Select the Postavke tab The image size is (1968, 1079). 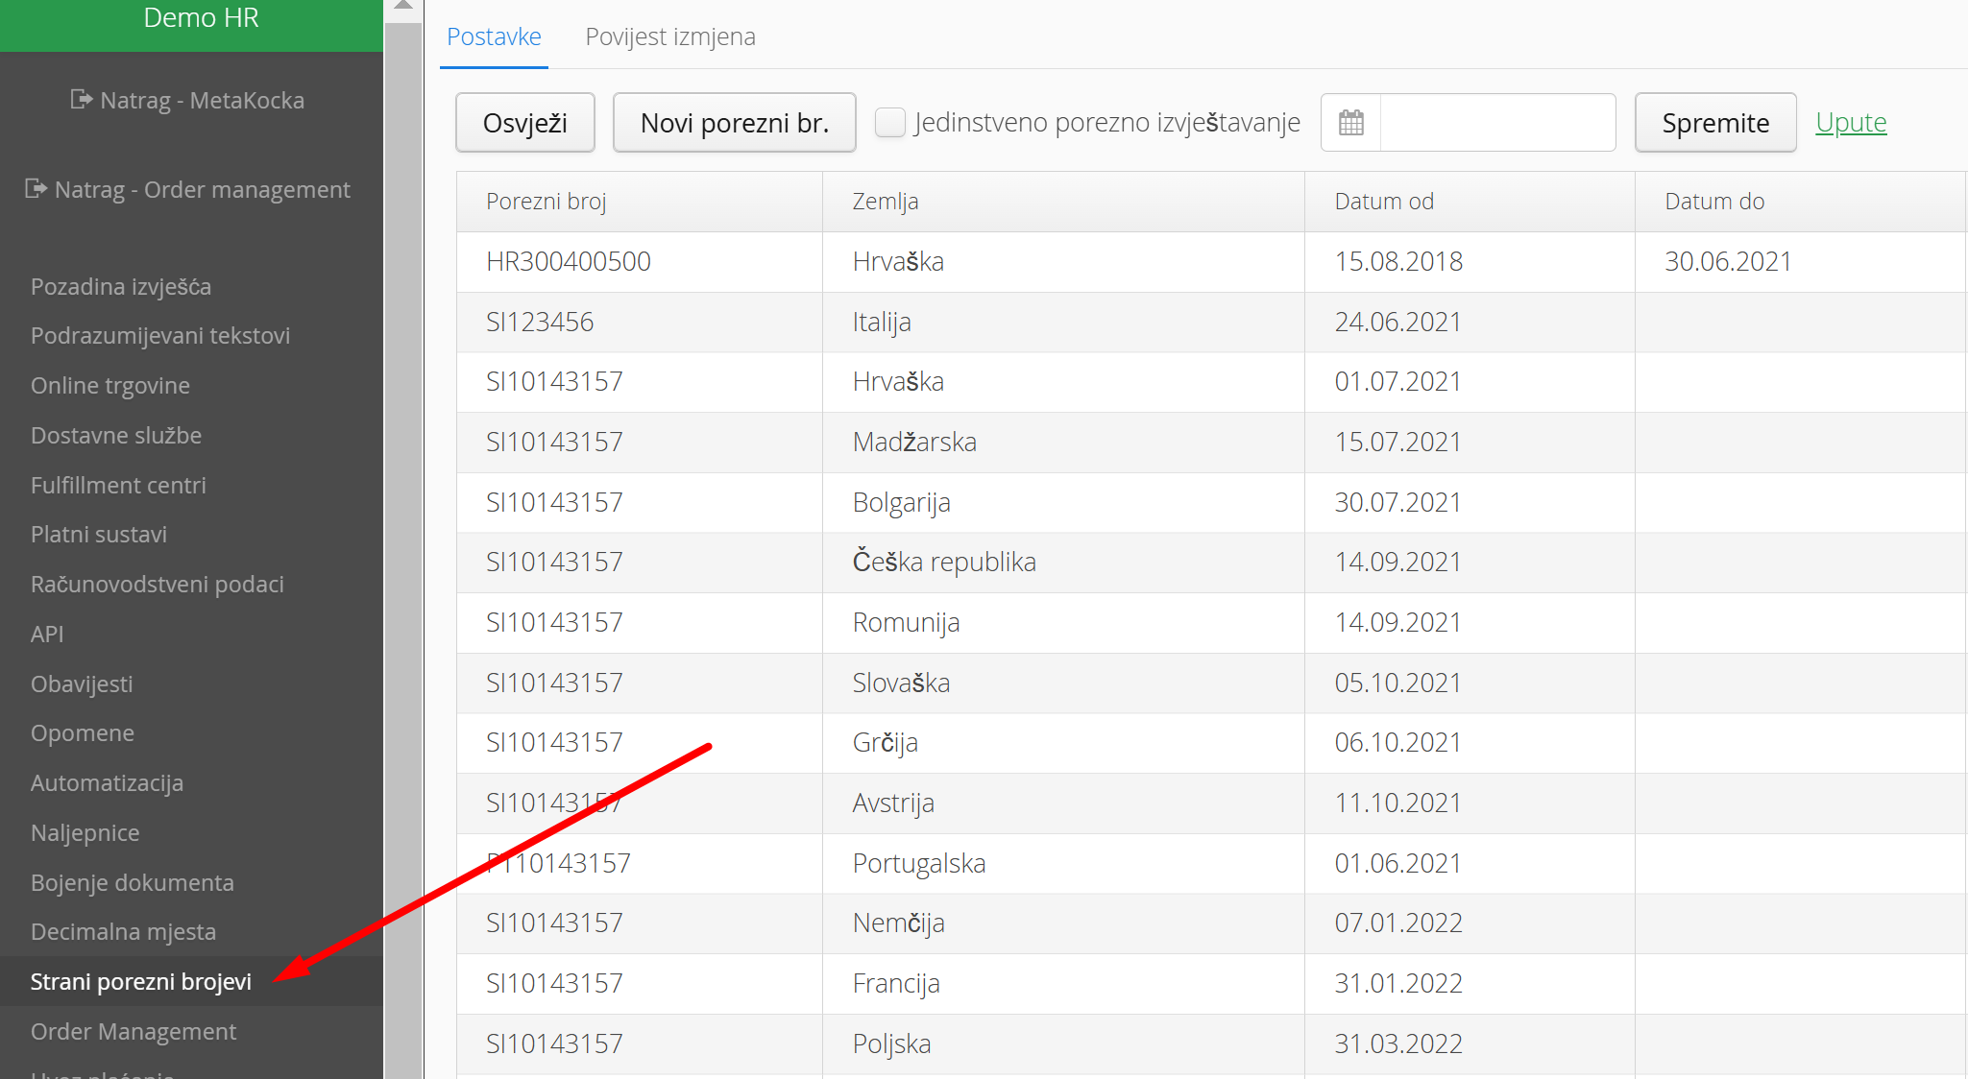click(494, 36)
